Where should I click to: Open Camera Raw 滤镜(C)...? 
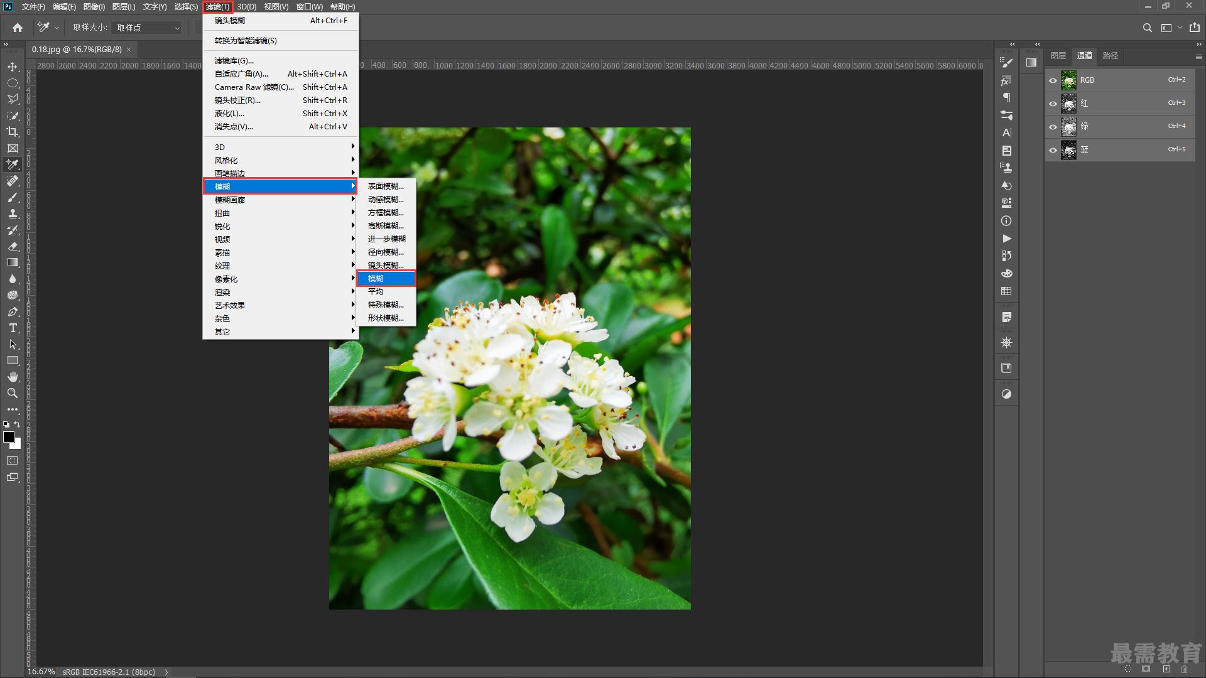[x=280, y=87]
